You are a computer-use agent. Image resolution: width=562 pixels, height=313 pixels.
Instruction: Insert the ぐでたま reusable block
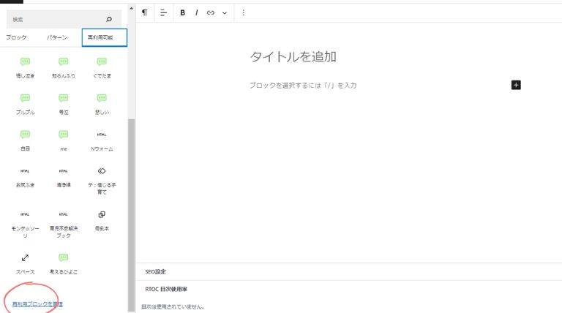point(102,67)
